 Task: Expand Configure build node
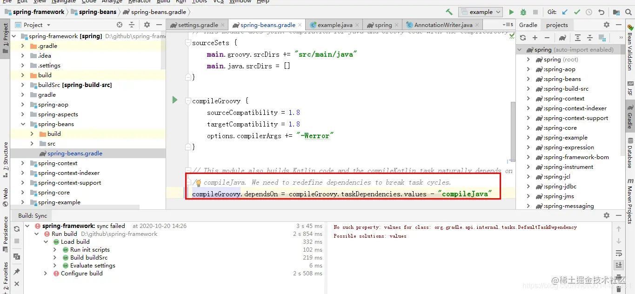click(x=46, y=274)
